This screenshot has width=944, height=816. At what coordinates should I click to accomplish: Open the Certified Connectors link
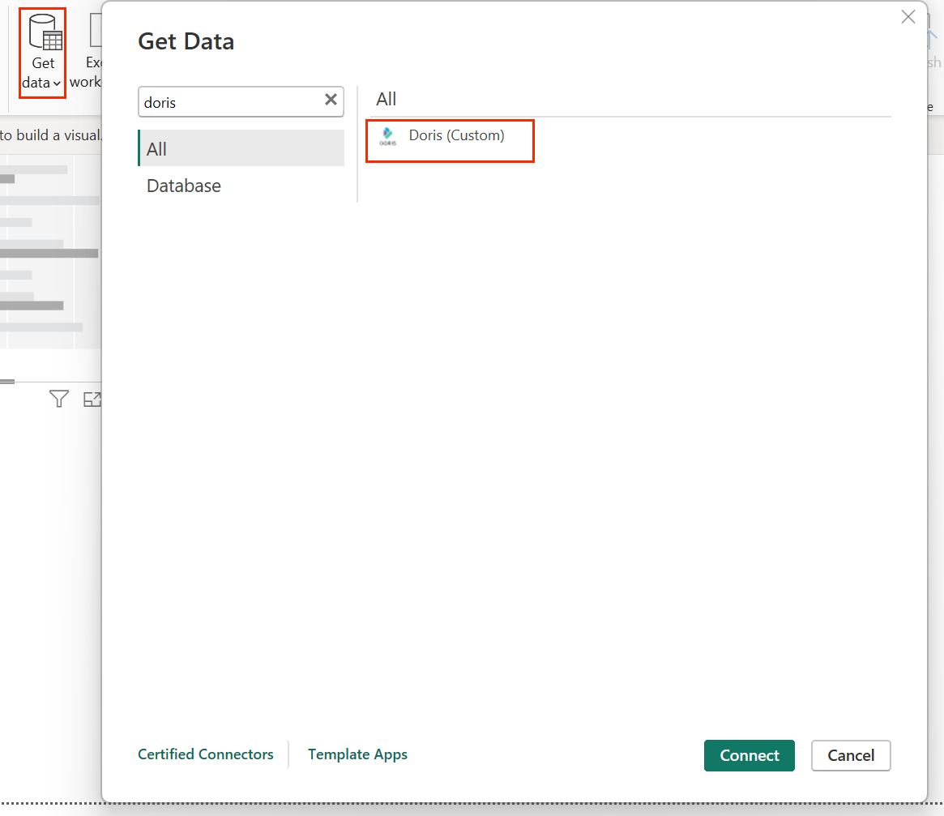coord(206,754)
